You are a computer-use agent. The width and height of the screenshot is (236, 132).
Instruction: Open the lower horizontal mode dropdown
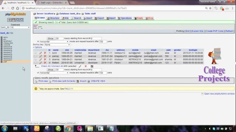click(x=54, y=73)
